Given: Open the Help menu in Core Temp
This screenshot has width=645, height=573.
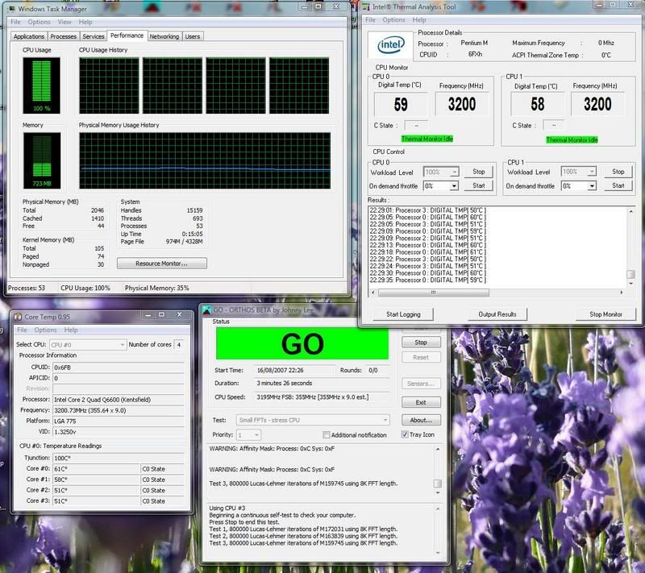Looking at the screenshot, I should coord(71,330).
